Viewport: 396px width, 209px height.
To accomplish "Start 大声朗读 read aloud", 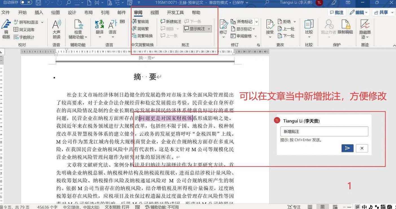I will 56,30.
